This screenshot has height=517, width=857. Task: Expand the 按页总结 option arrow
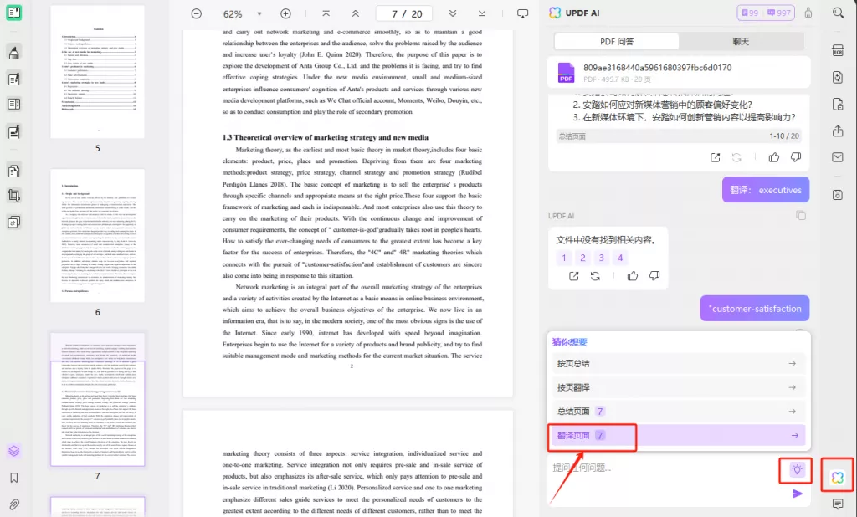792,364
